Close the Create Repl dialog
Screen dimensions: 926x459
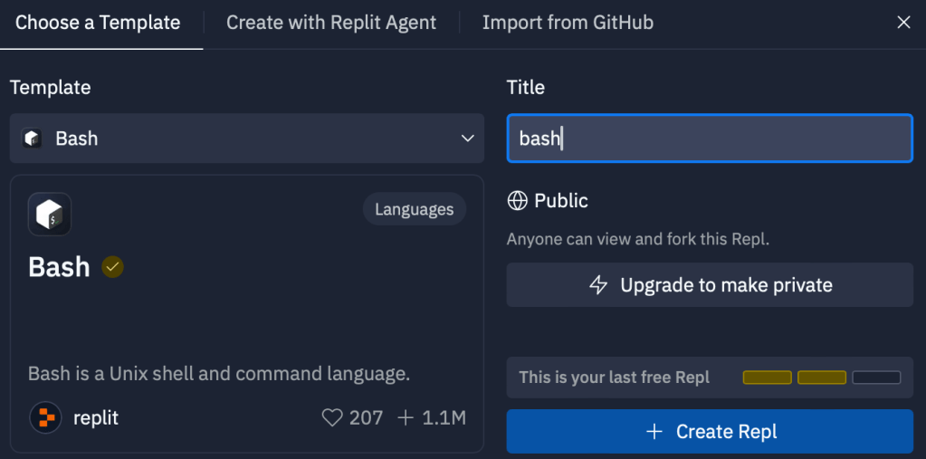click(903, 23)
